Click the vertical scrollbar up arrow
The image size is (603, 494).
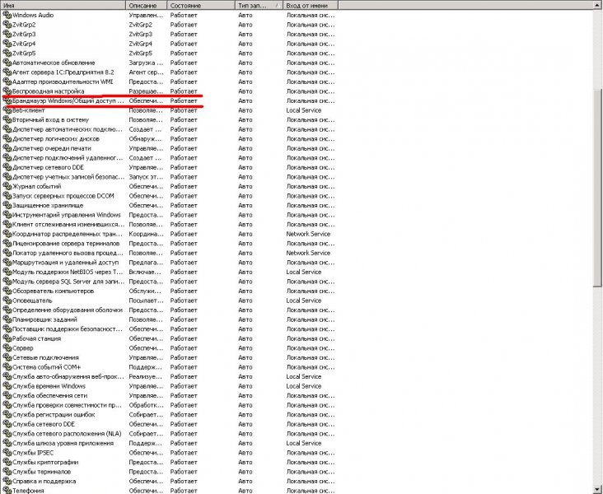597,5
